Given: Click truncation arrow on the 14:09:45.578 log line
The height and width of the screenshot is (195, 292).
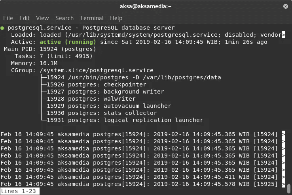Looking at the screenshot, I should click(283, 184).
